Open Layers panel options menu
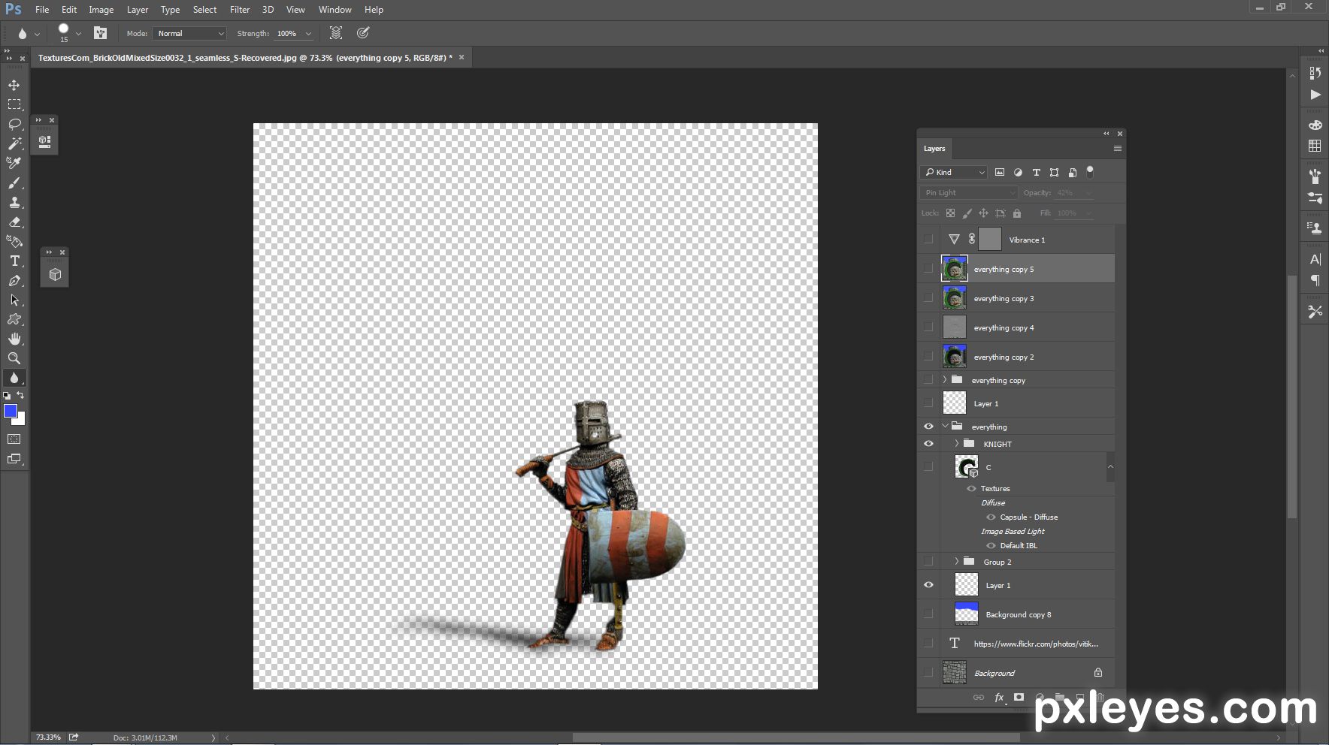This screenshot has width=1329, height=745. [1117, 149]
